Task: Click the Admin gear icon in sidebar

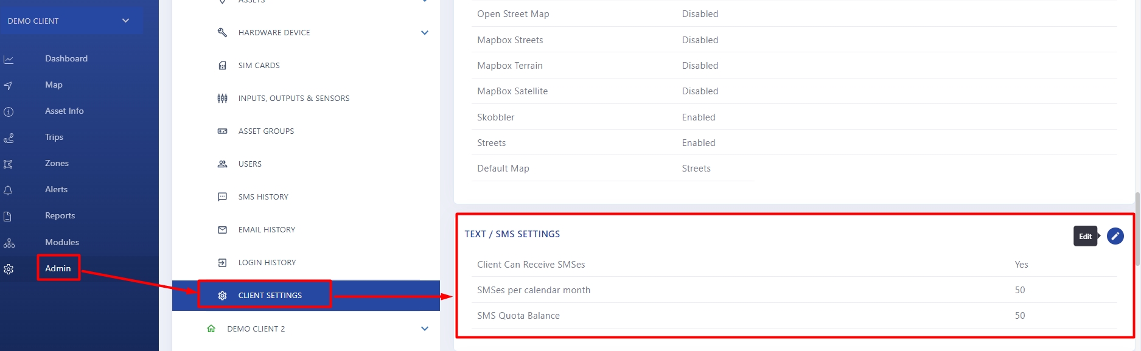Action: pyautogui.click(x=9, y=269)
